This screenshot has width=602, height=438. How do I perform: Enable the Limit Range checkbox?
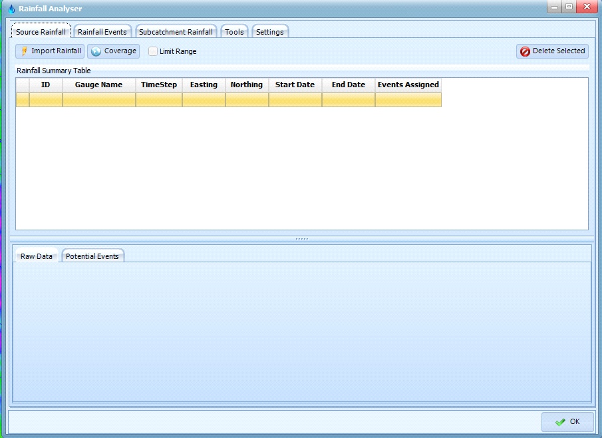[x=153, y=51]
